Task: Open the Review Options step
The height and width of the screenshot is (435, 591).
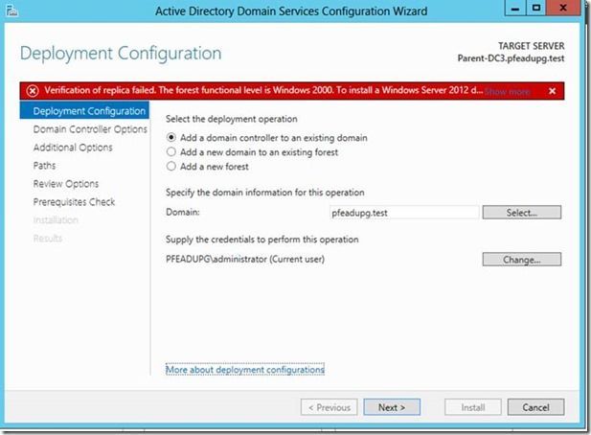Action: pos(66,184)
